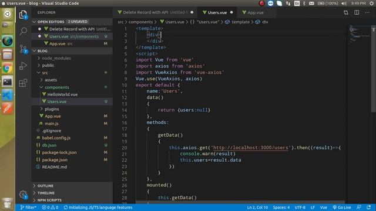
Task: Switch to the App.vue tab
Action: tap(256, 12)
